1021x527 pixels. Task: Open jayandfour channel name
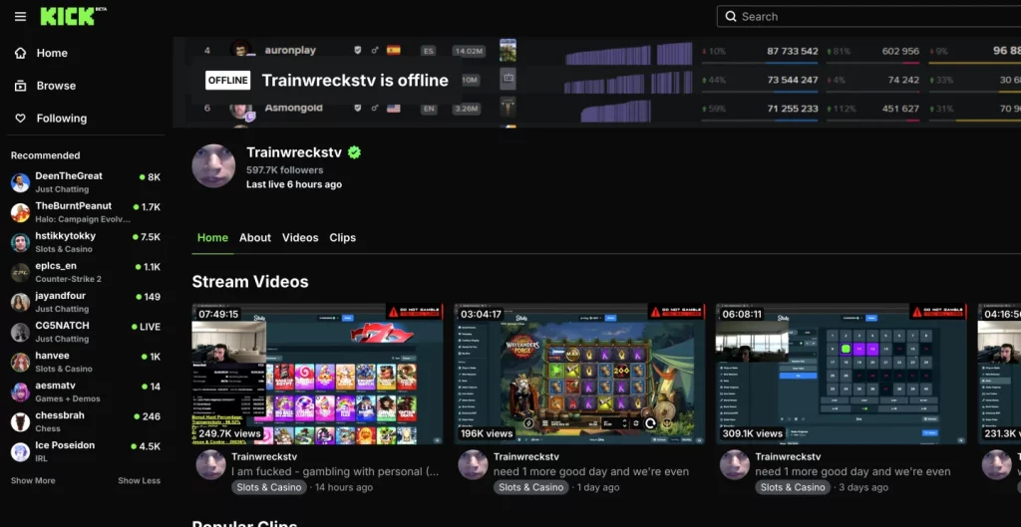[x=61, y=296]
